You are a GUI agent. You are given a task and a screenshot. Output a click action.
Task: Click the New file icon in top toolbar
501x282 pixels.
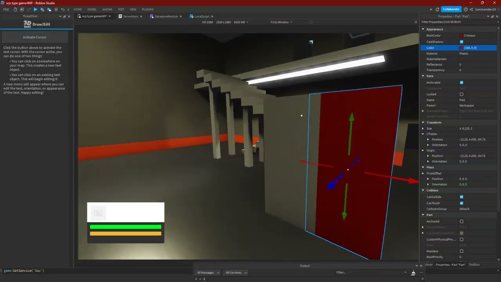15,9
